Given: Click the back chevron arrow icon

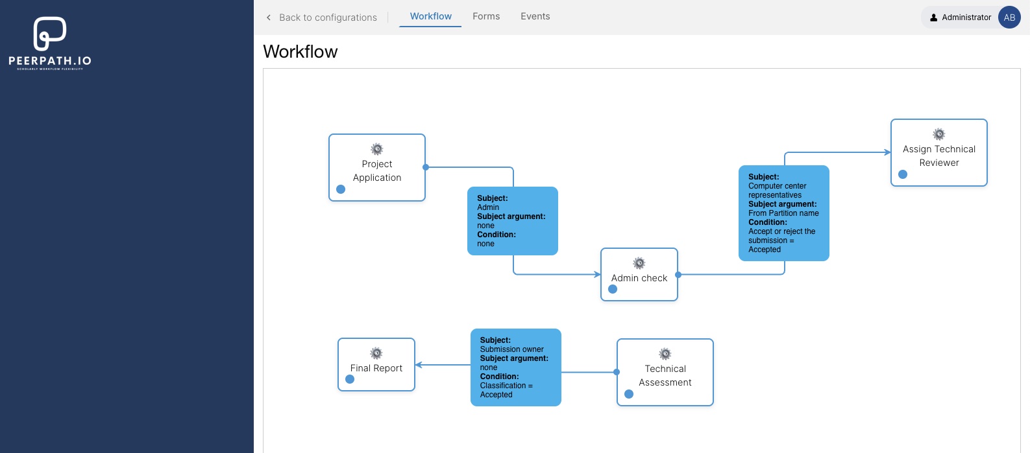Looking at the screenshot, I should (269, 17).
